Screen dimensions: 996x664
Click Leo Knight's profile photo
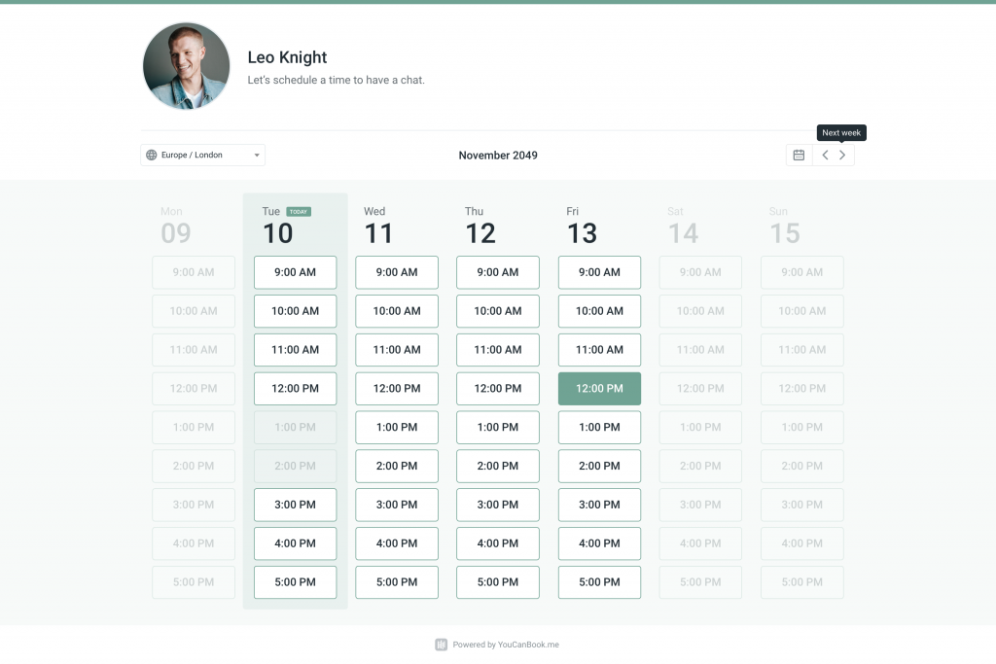186,66
